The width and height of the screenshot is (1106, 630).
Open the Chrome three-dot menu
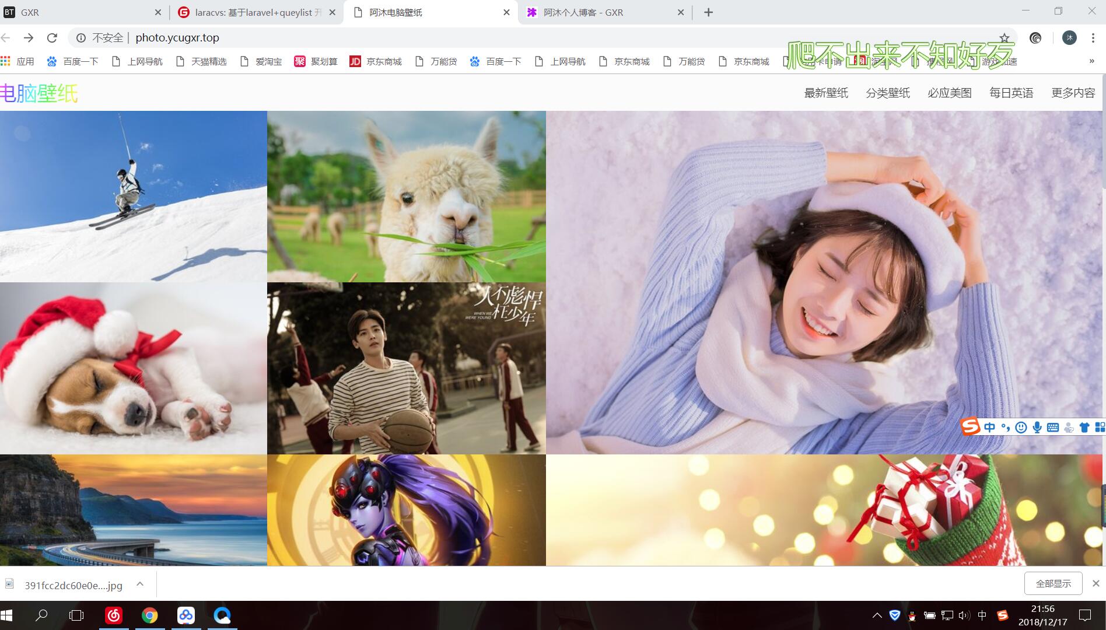[x=1093, y=38]
